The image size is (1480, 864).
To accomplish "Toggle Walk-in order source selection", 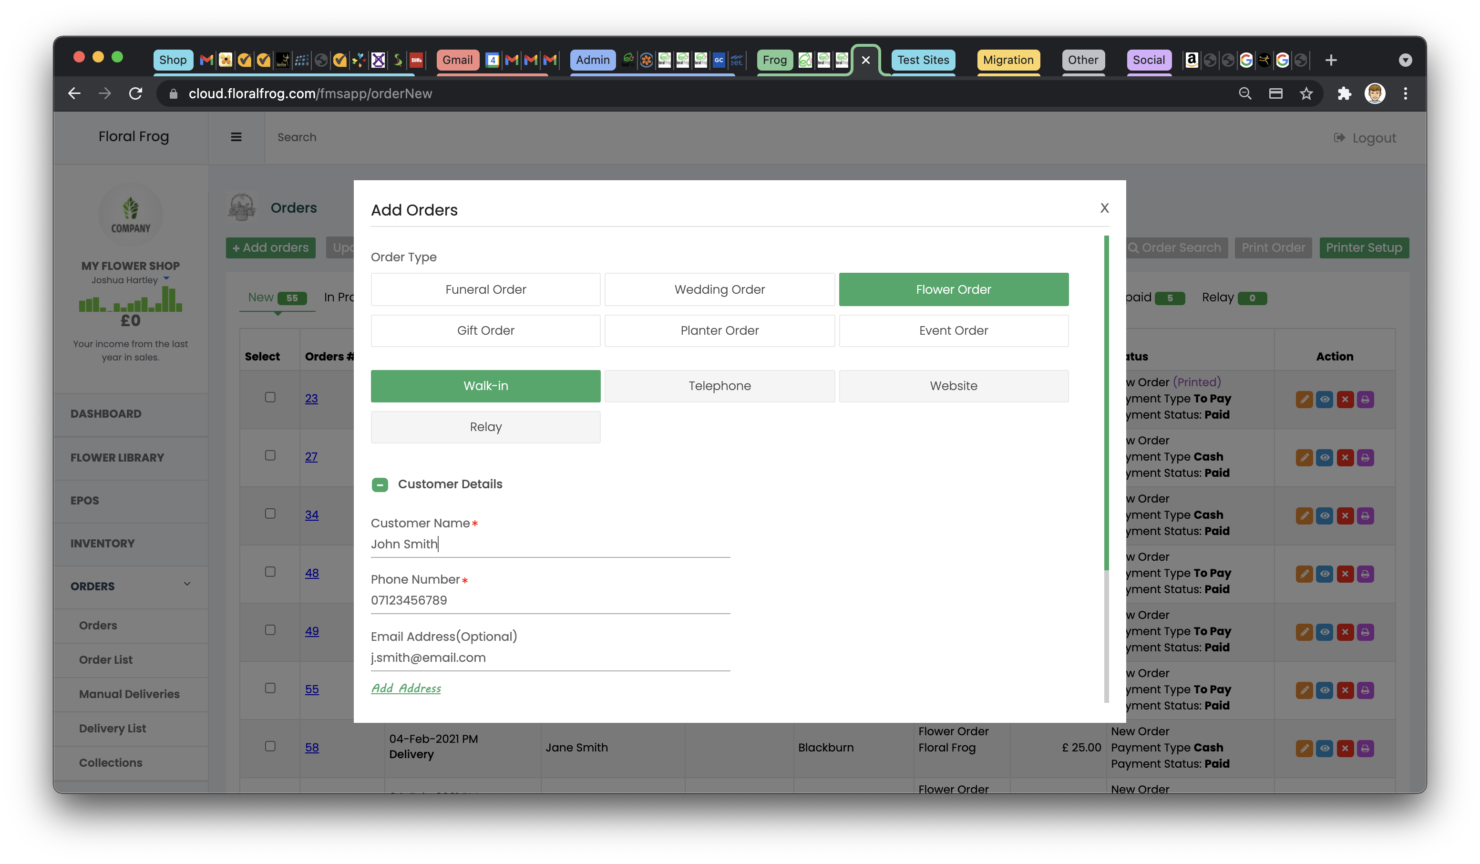I will click(485, 386).
